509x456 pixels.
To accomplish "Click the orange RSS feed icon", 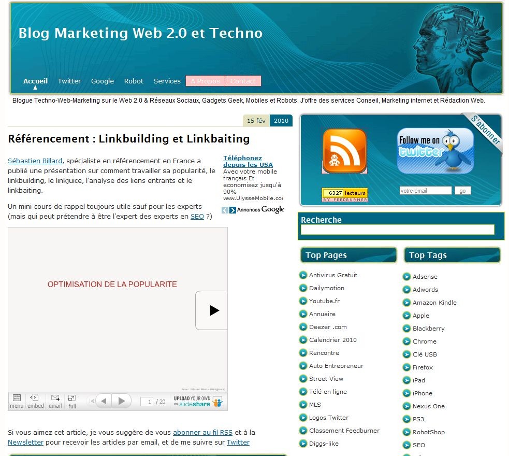I will coord(344,151).
